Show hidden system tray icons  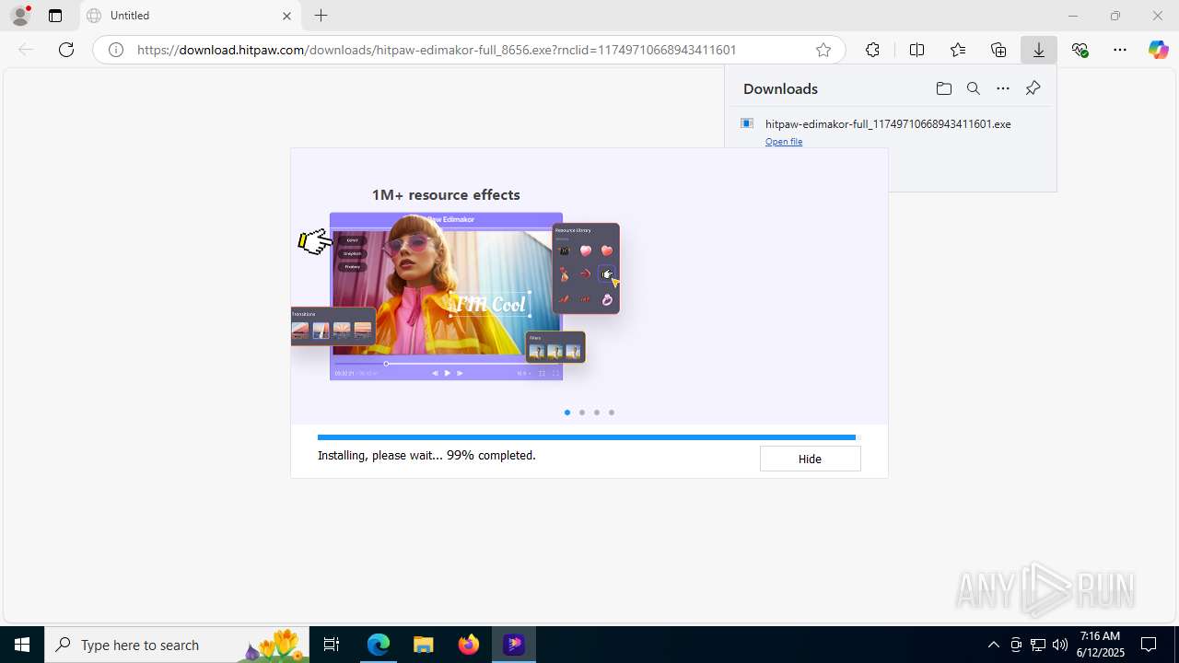click(993, 645)
